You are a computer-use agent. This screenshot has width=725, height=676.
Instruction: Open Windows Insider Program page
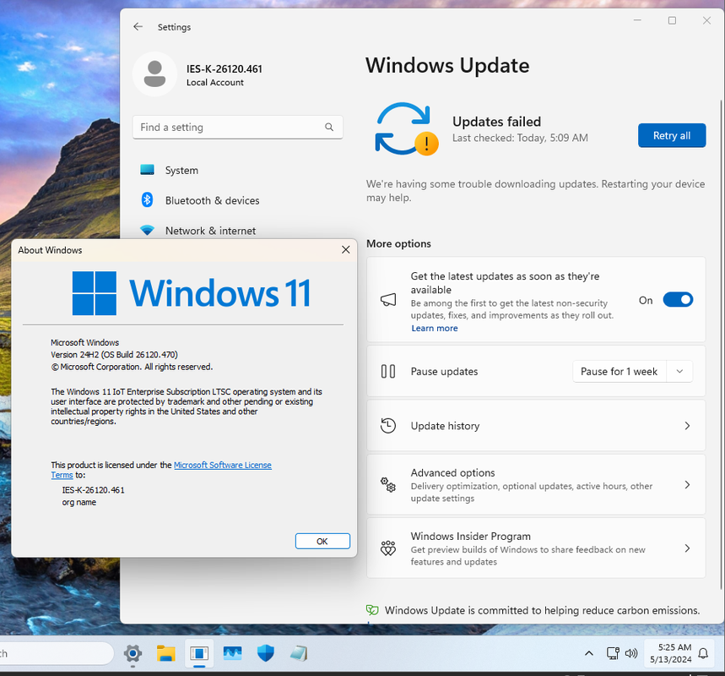[536, 548]
